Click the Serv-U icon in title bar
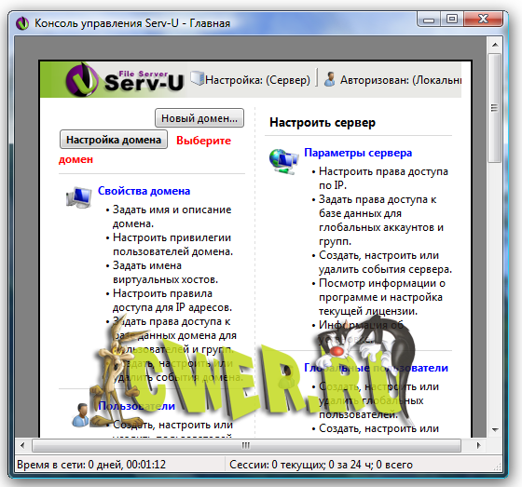The height and width of the screenshot is (487, 522). point(22,23)
